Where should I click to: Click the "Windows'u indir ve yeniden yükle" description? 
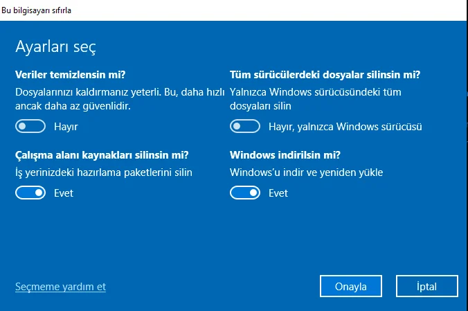306,172
